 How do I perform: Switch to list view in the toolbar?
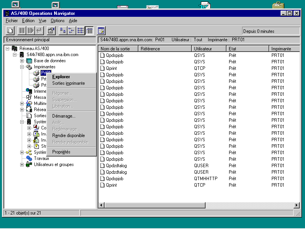(80, 31)
